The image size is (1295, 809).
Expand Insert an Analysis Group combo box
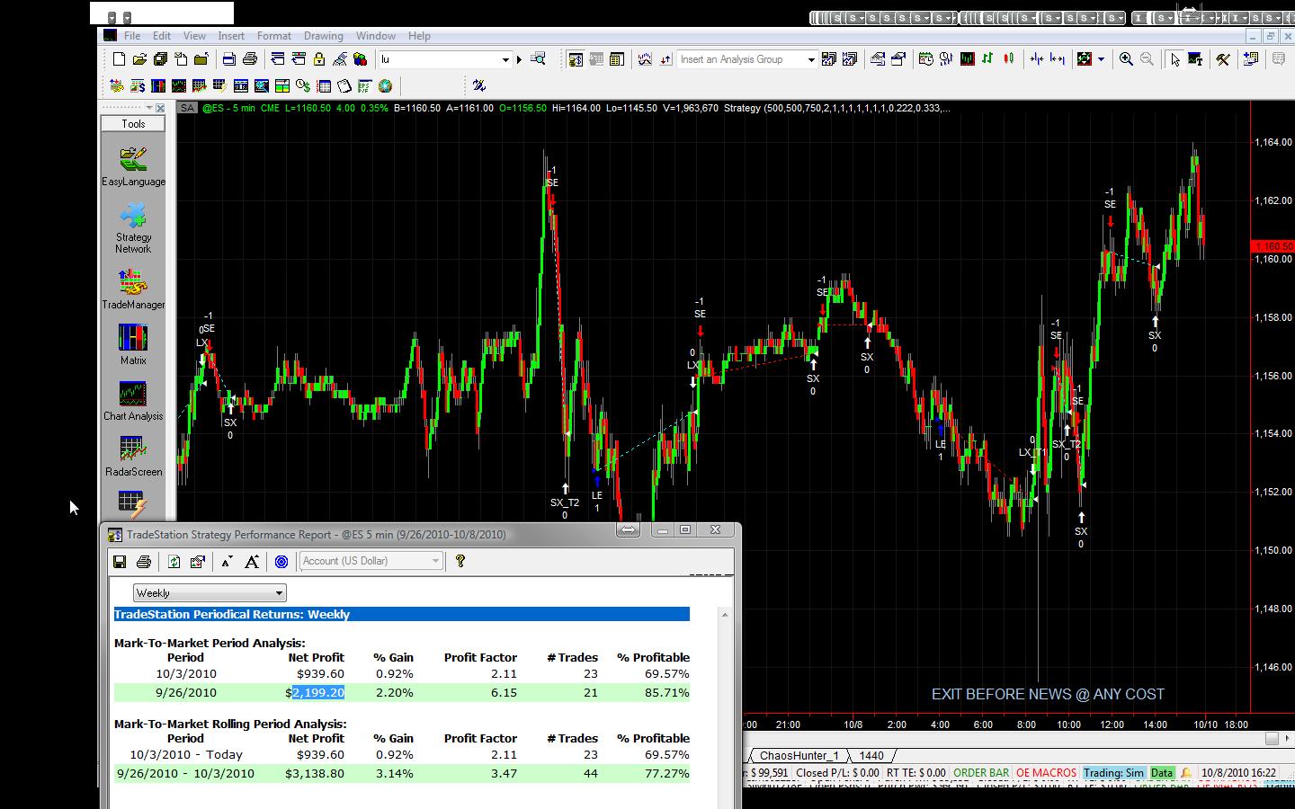tap(810, 59)
